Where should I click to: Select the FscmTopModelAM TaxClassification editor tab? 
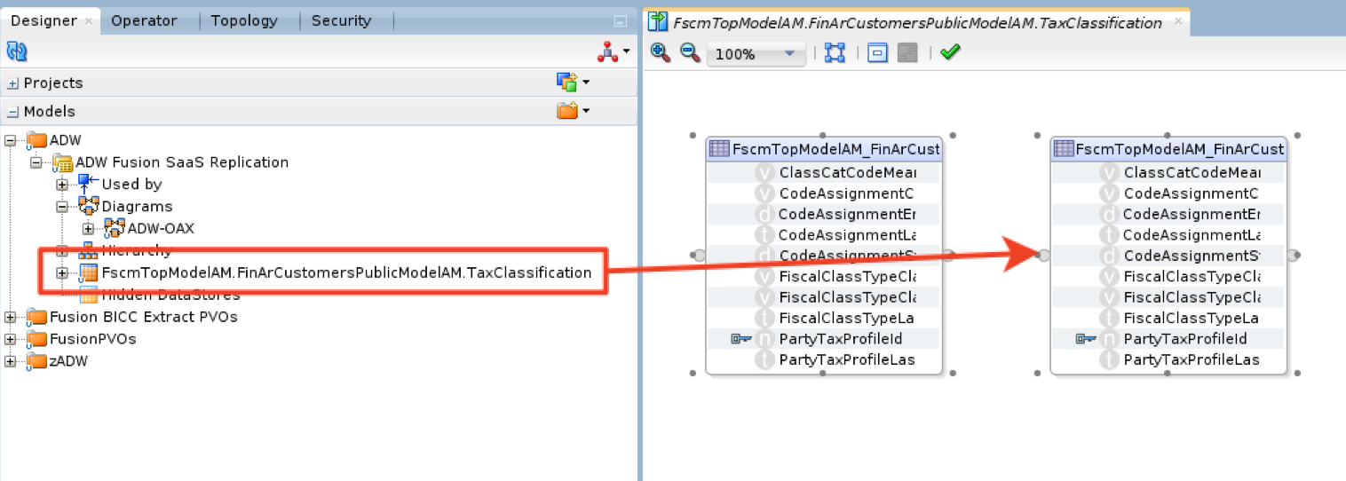tap(917, 23)
